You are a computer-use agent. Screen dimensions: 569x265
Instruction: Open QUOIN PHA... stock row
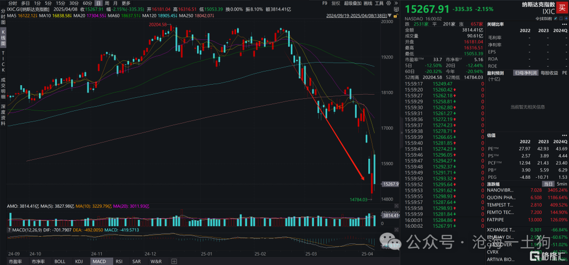point(527,198)
